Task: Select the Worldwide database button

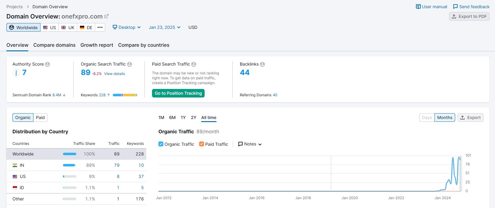Action: pos(23,27)
